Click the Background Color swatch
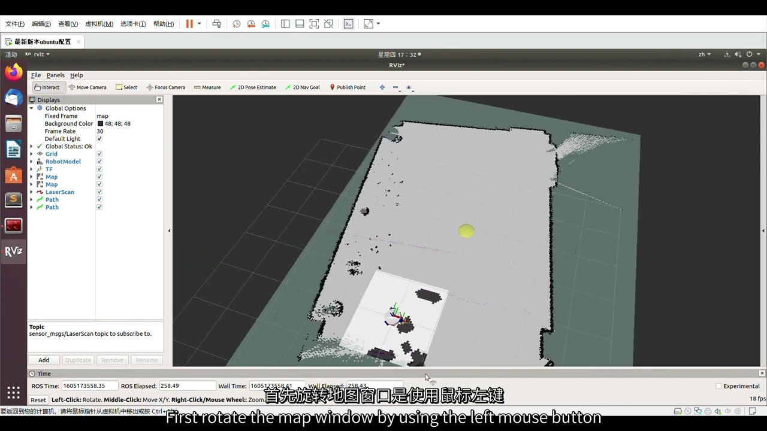Screen dimensions: 767x431 click(100, 124)
